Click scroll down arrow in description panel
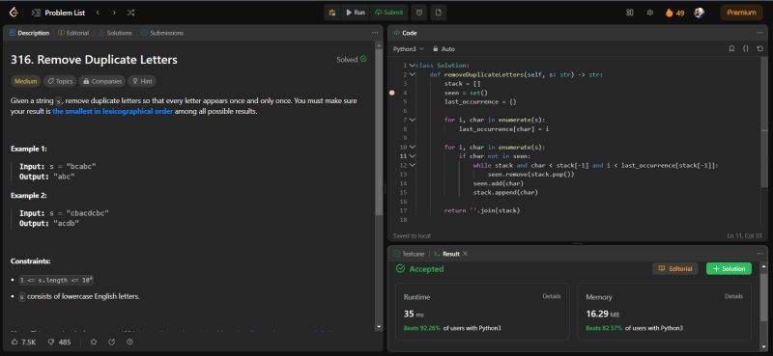This screenshot has width=773, height=356. 379,326
